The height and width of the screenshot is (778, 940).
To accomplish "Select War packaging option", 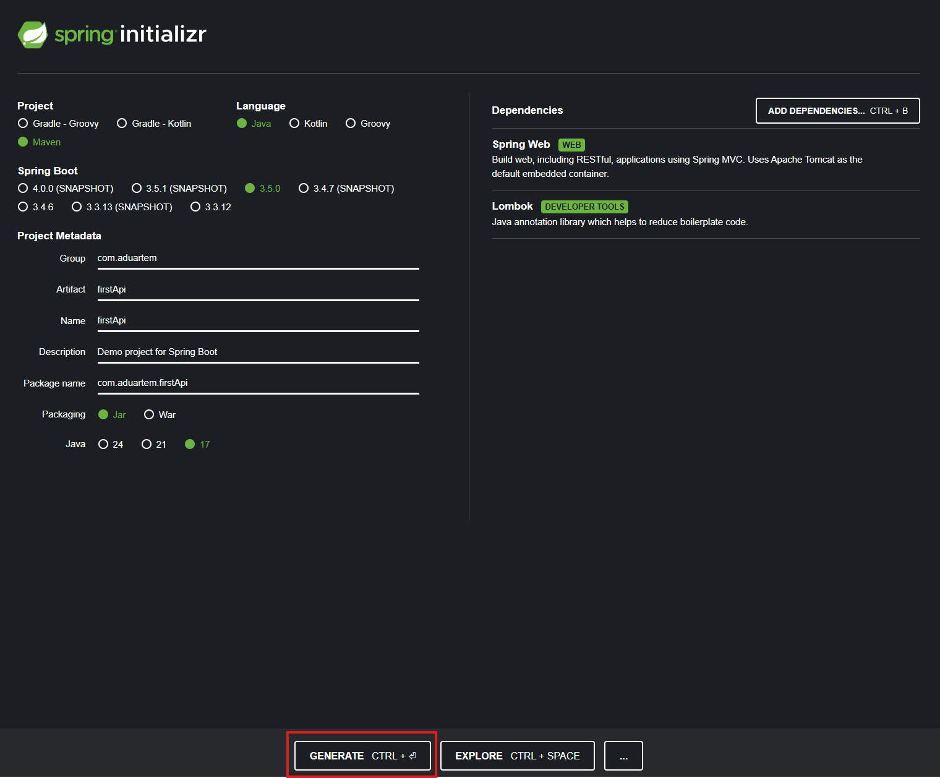I will (x=160, y=415).
